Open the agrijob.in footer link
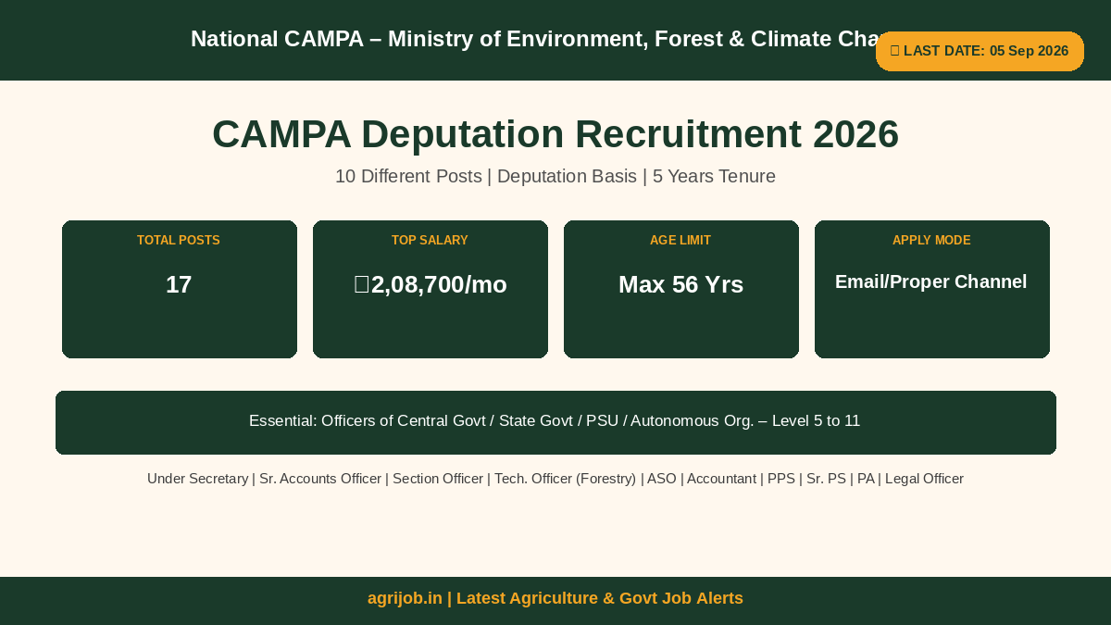This screenshot has height=625, width=1111. pos(555,598)
